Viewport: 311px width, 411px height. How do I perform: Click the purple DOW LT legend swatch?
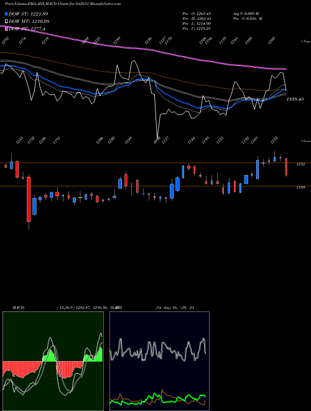tap(6, 29)
